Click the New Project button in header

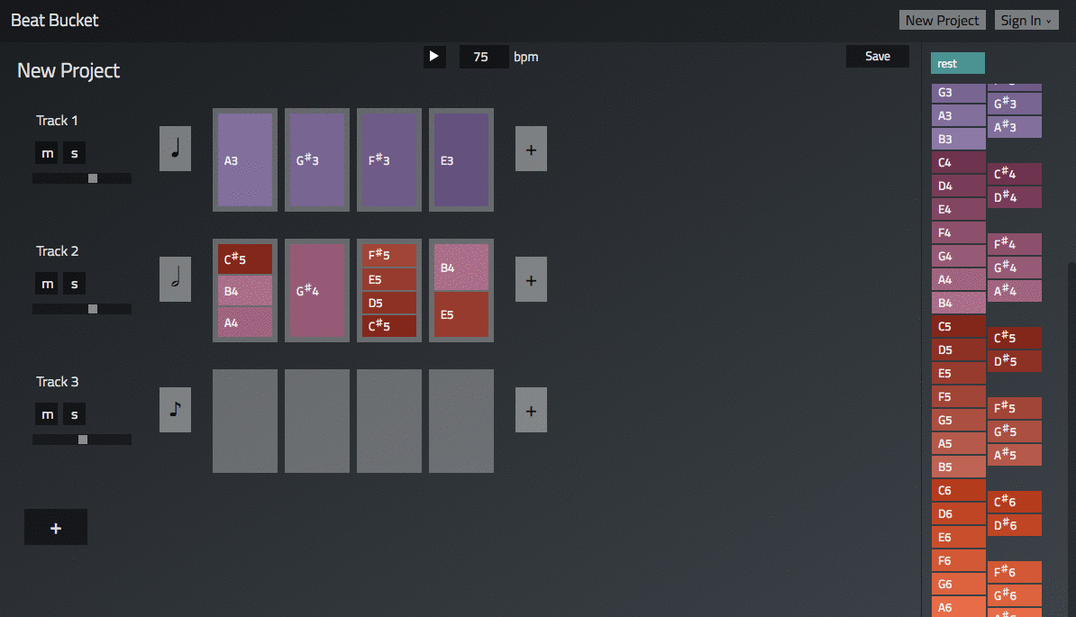(943, 20)
